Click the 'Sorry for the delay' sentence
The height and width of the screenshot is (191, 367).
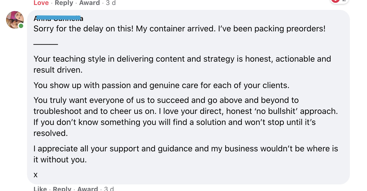[x=179, y=29]
